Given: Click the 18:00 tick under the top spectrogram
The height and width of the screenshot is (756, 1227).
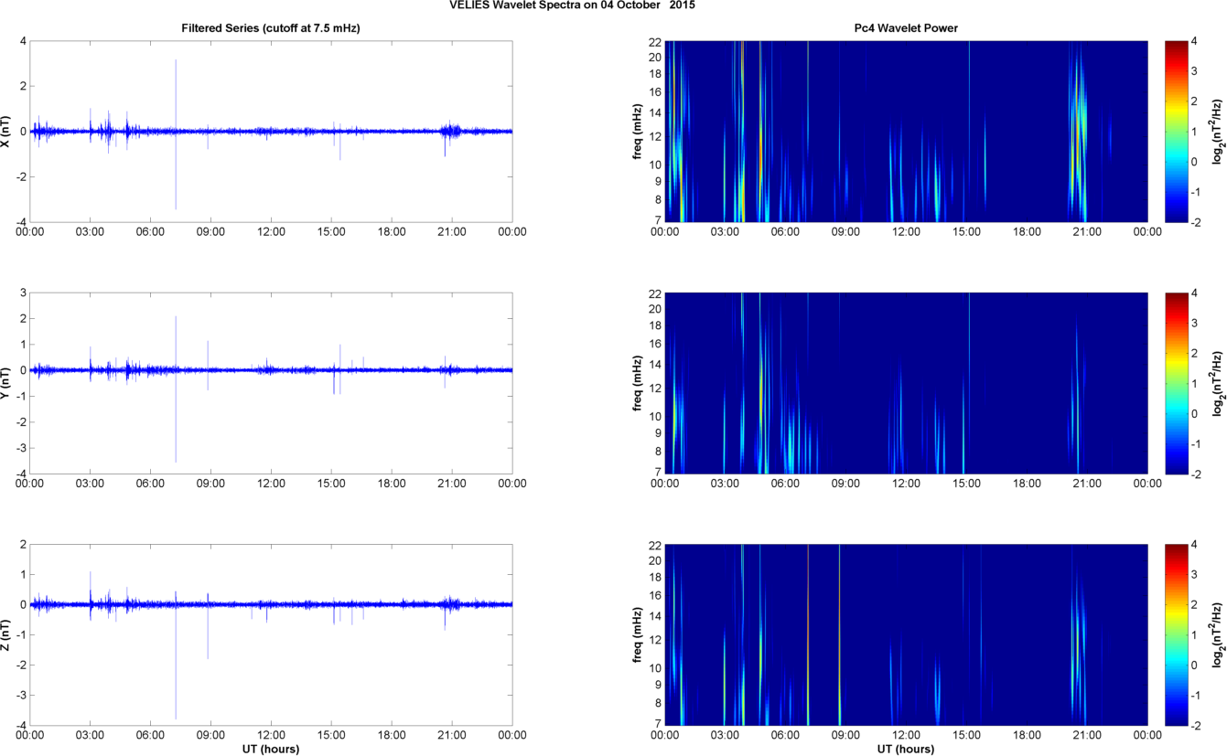Looking at the screenshot, I should click(1027, 232).
